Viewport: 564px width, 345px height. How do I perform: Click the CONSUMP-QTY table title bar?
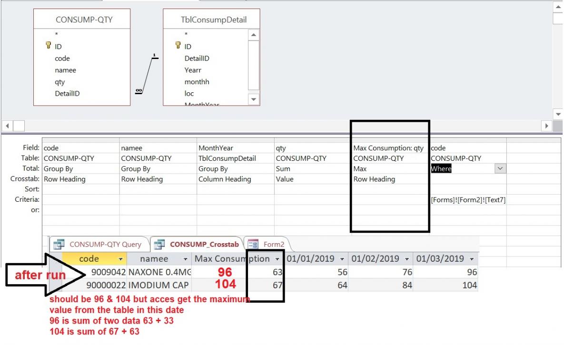[x=82, y=20]
